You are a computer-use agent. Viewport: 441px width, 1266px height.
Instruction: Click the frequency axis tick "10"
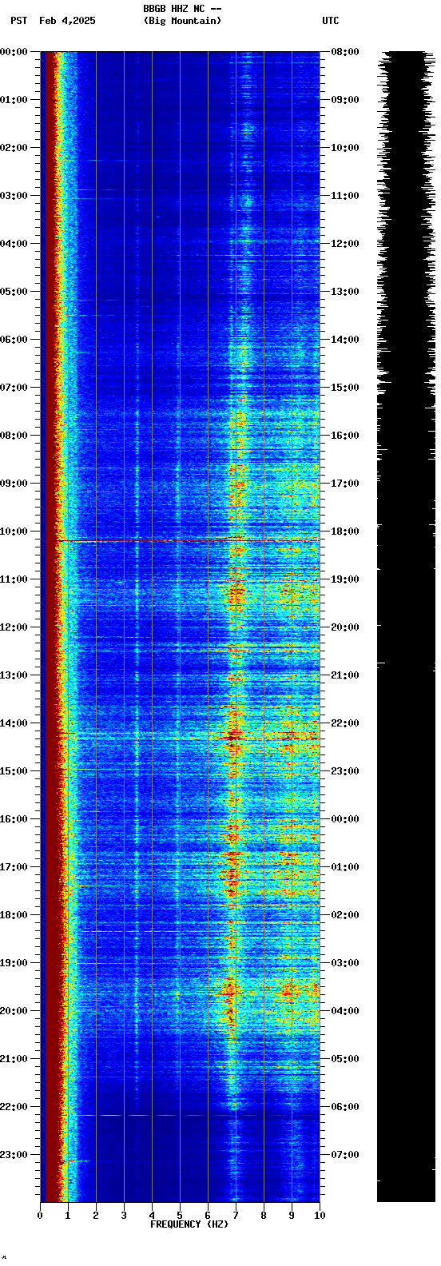(320, 1216)
